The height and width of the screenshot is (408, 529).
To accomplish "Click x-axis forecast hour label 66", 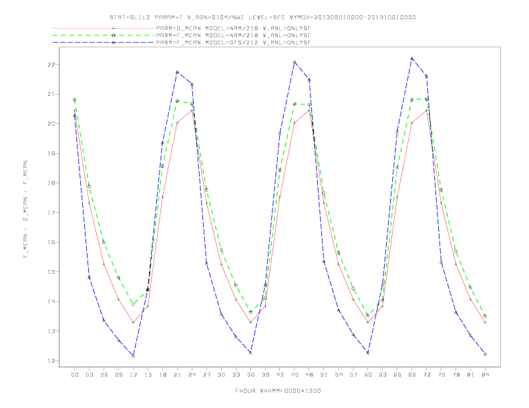I will pos(397,375).
